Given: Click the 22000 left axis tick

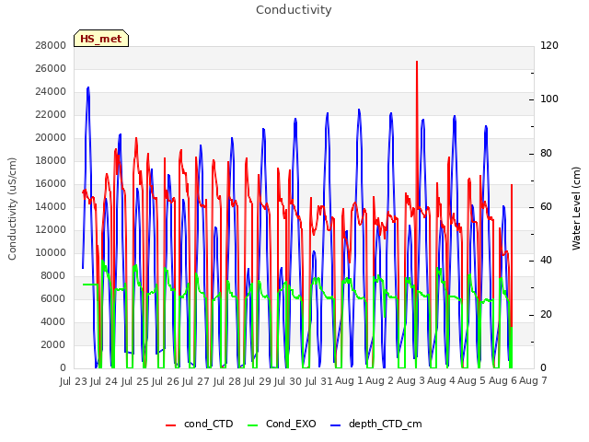Looking at the screenshot, I should [x=51, y=114].
